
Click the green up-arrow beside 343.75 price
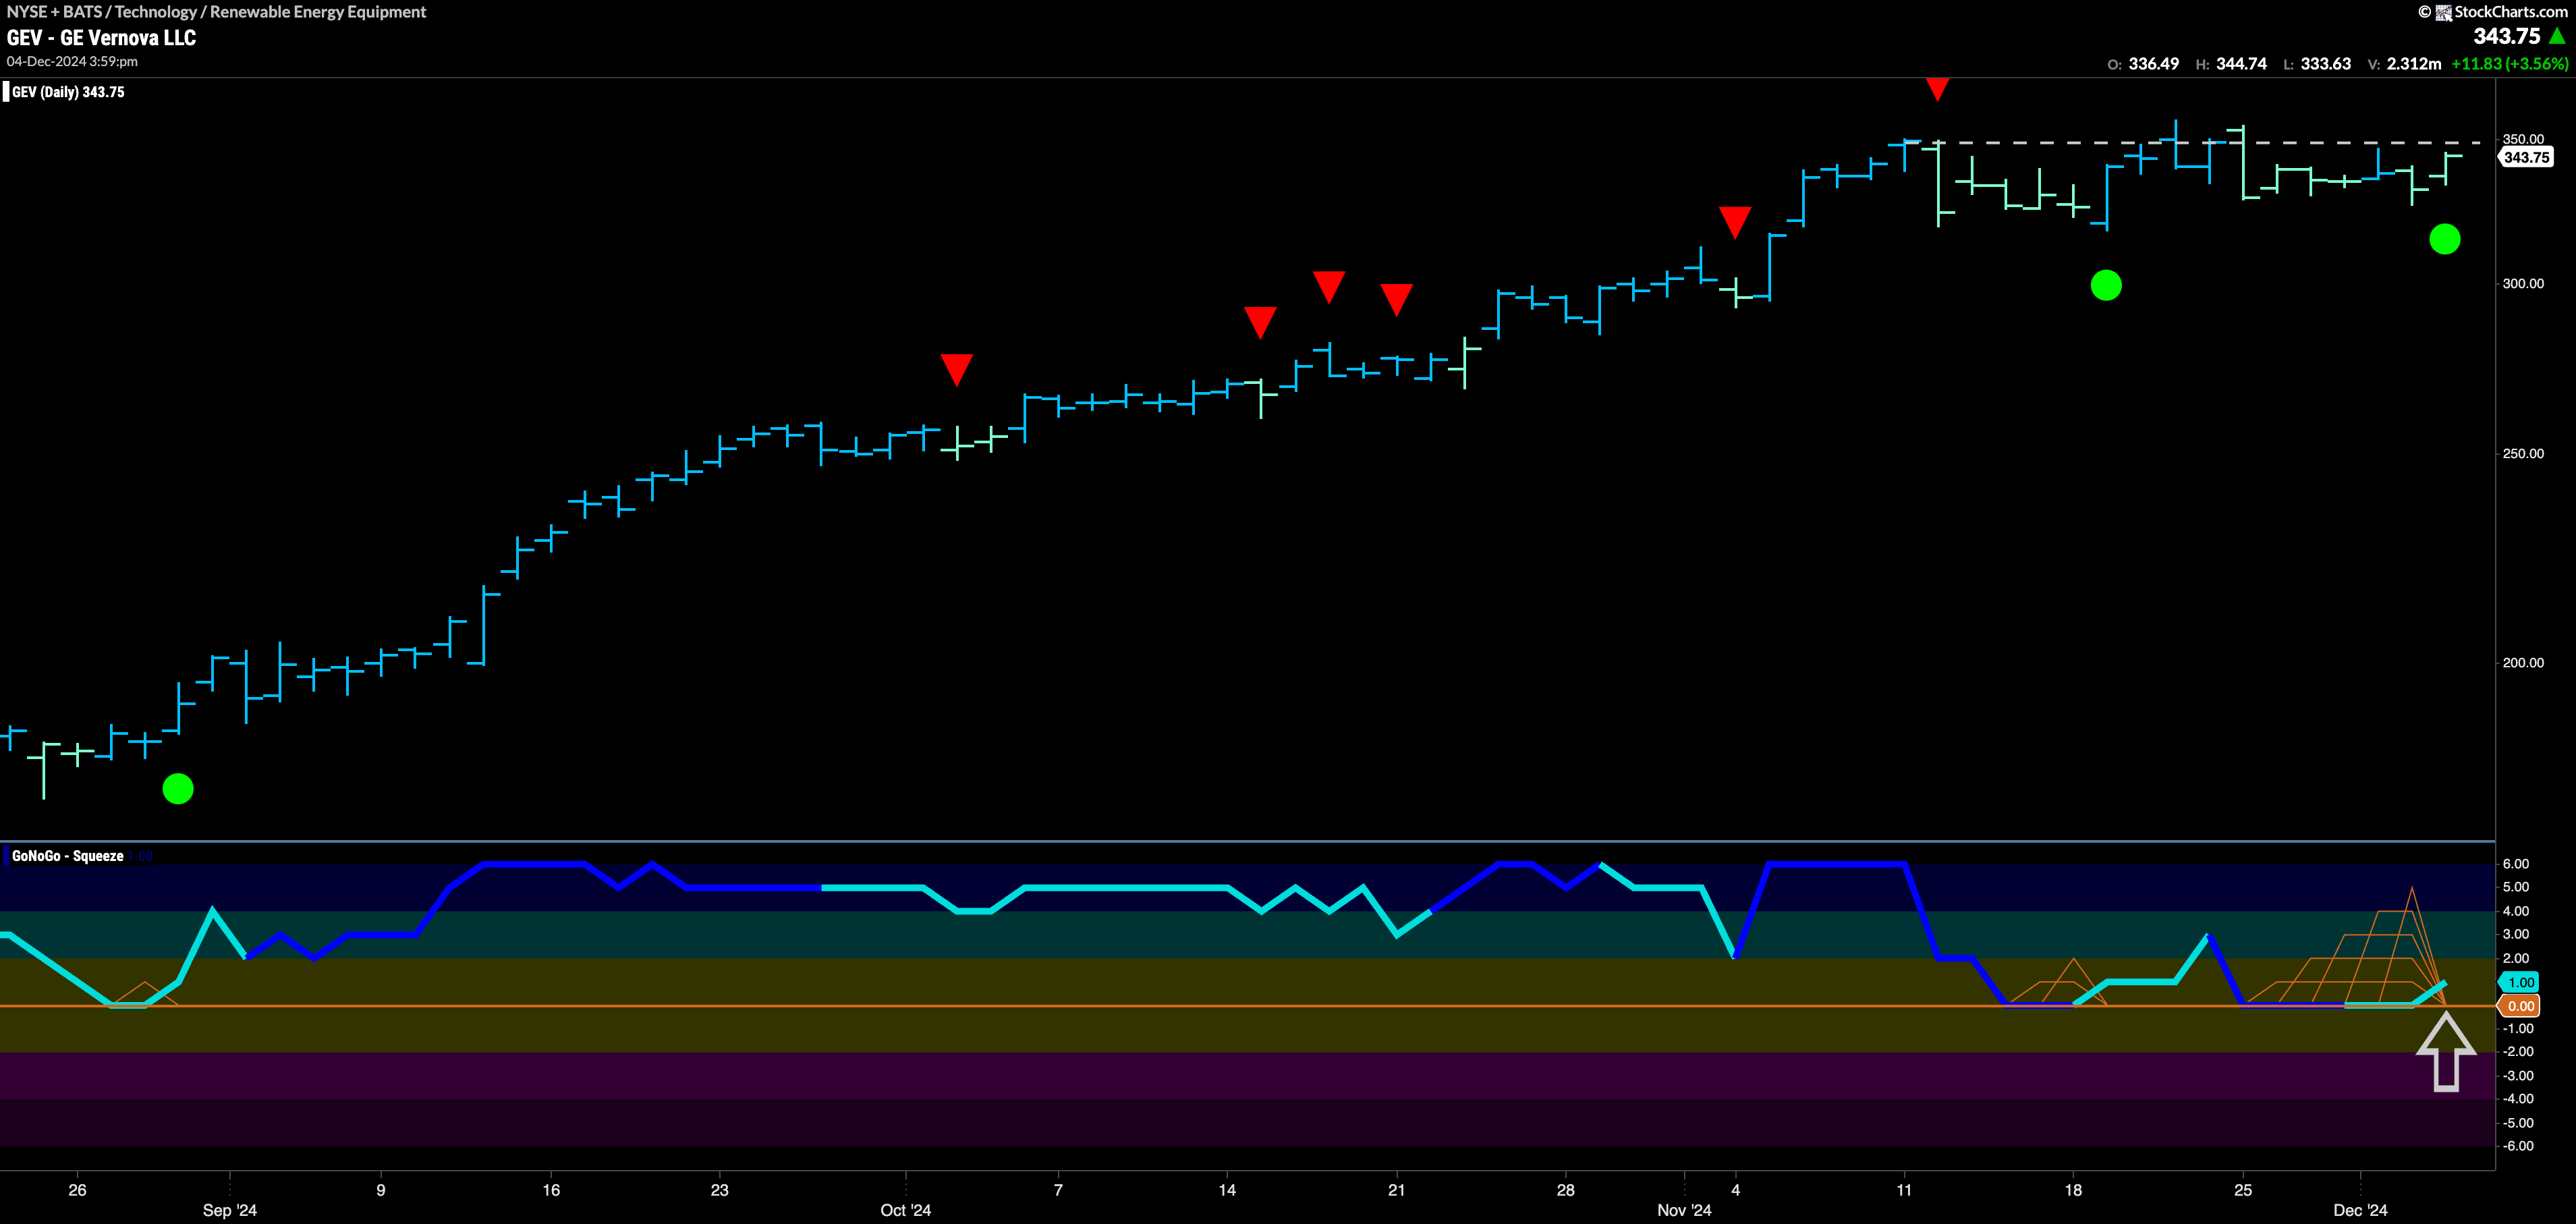tap(2557, 36)
